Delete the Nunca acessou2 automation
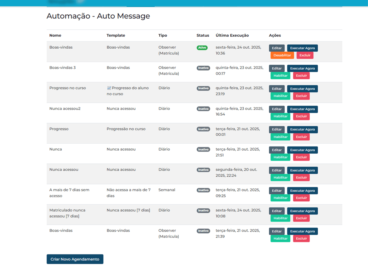The height and width of the screenshot is (270, 368). pos(301,116)
